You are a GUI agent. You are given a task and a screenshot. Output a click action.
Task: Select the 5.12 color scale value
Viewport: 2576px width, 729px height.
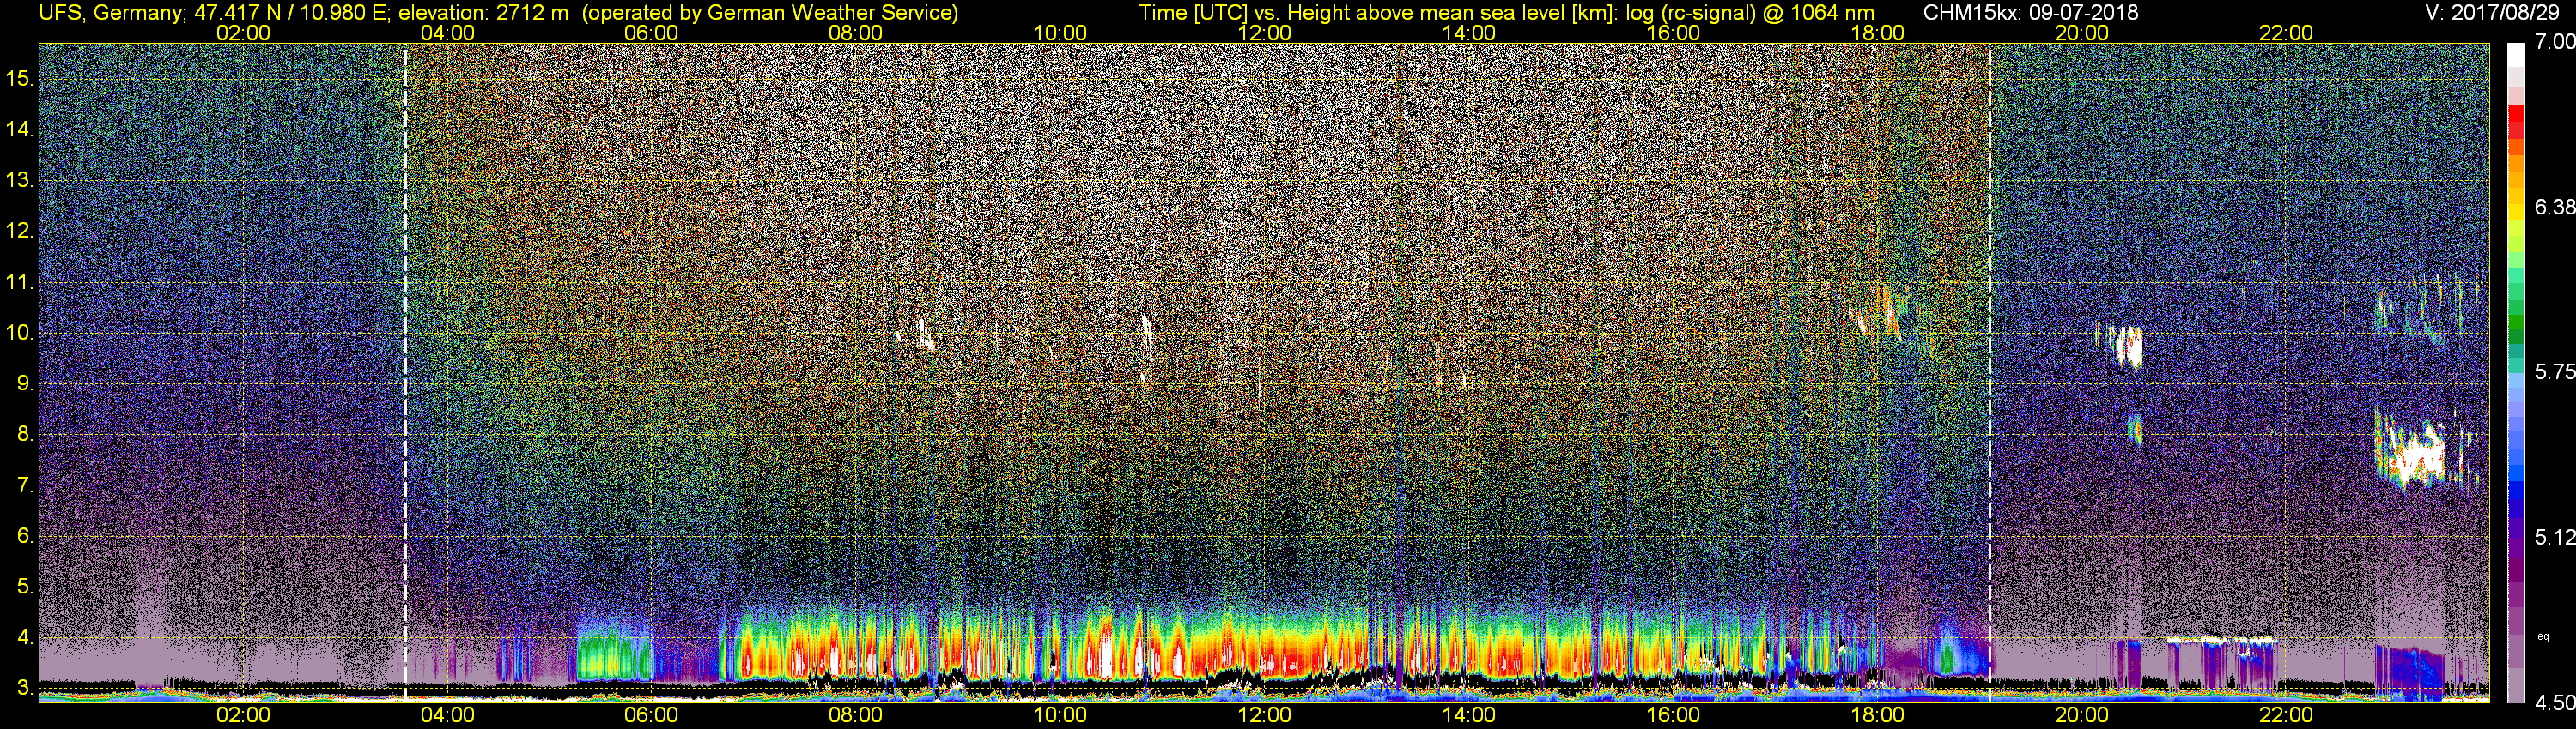(x=2554, y=537)
